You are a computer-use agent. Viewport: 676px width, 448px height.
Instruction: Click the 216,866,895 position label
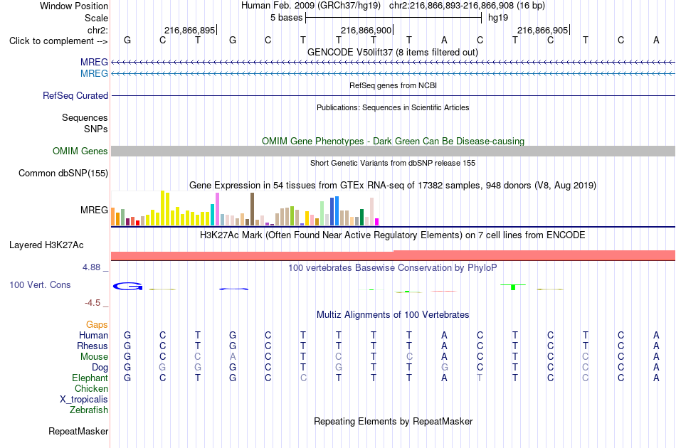tap(189, 30)
